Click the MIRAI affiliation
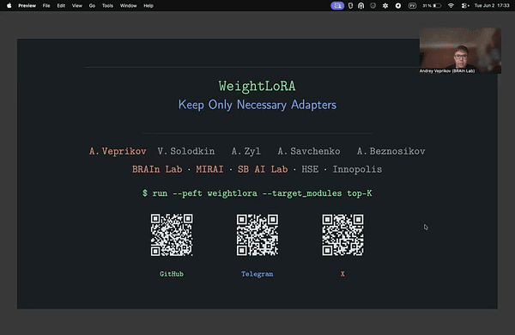The width and height of the screenshot is (515, 335). click(209, 169)
